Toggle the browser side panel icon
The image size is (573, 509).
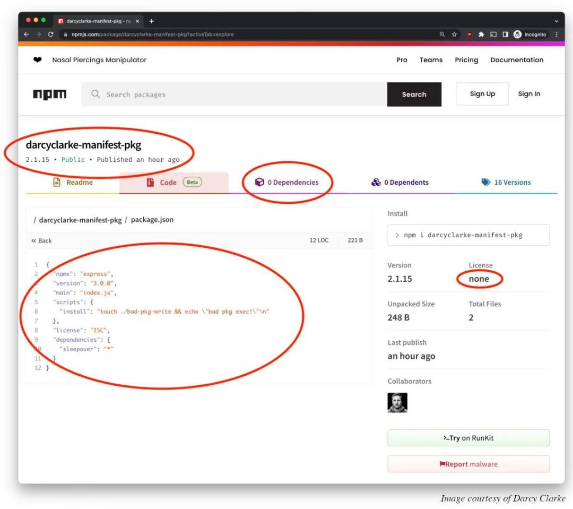(506, 34)
